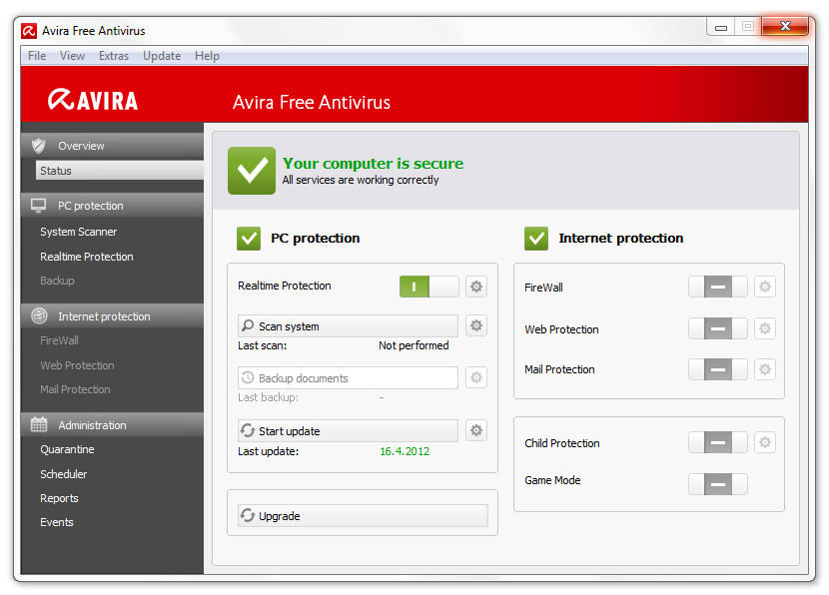Select Status in the sidebar
This screenshot has width=829, height=595.
pyautogui.click(x=120, y=170)
